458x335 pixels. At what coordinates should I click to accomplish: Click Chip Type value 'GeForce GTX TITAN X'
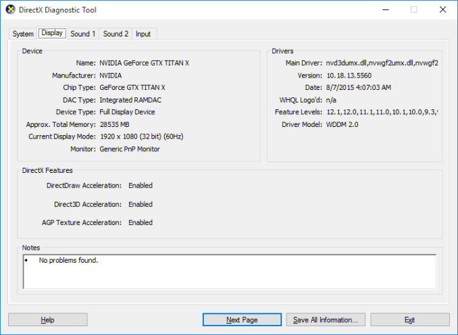(132, 88)
